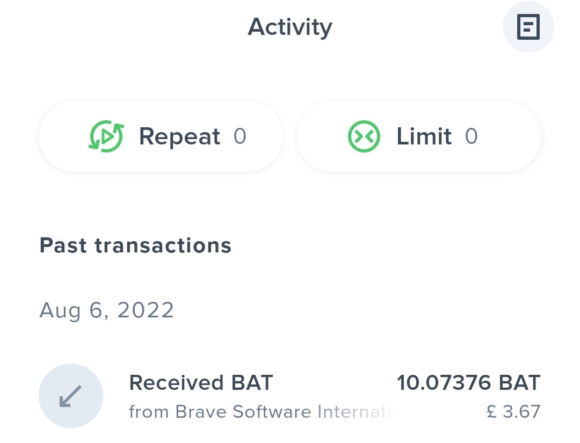Tap the received arrow circle icon
580x443 pixels.
[71, 396]
